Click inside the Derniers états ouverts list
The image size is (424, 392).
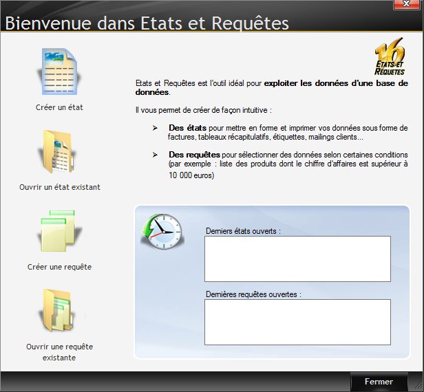coord(297,259)
